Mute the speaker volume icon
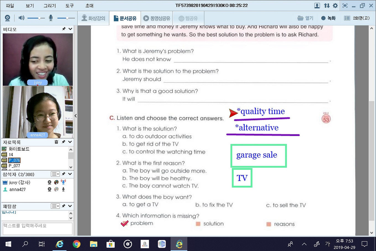Viewport: 376px width, 251px height. click(21, 18)
